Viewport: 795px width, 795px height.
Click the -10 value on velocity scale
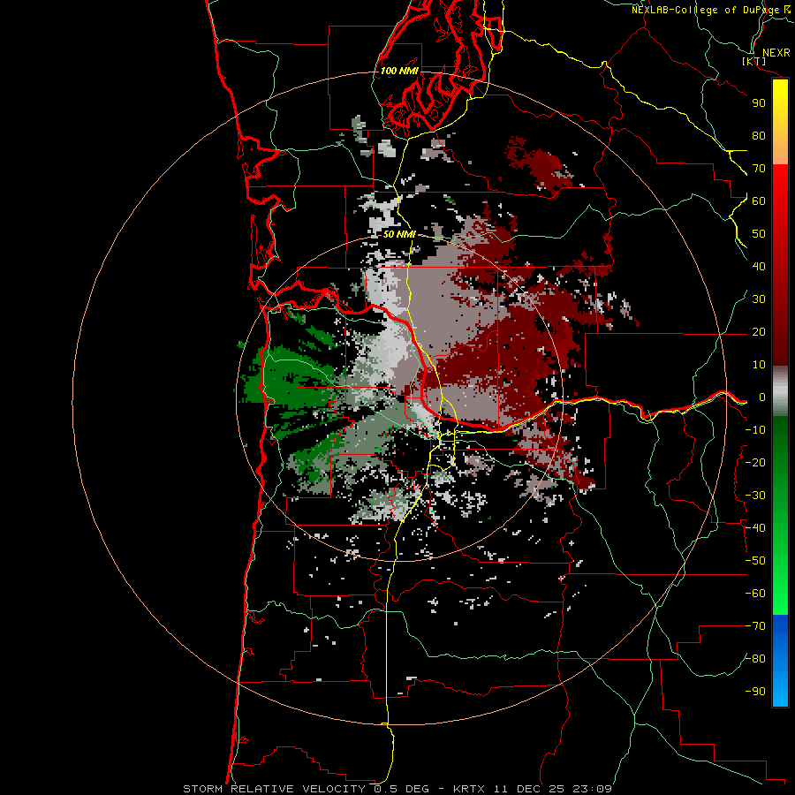(755, 430)
